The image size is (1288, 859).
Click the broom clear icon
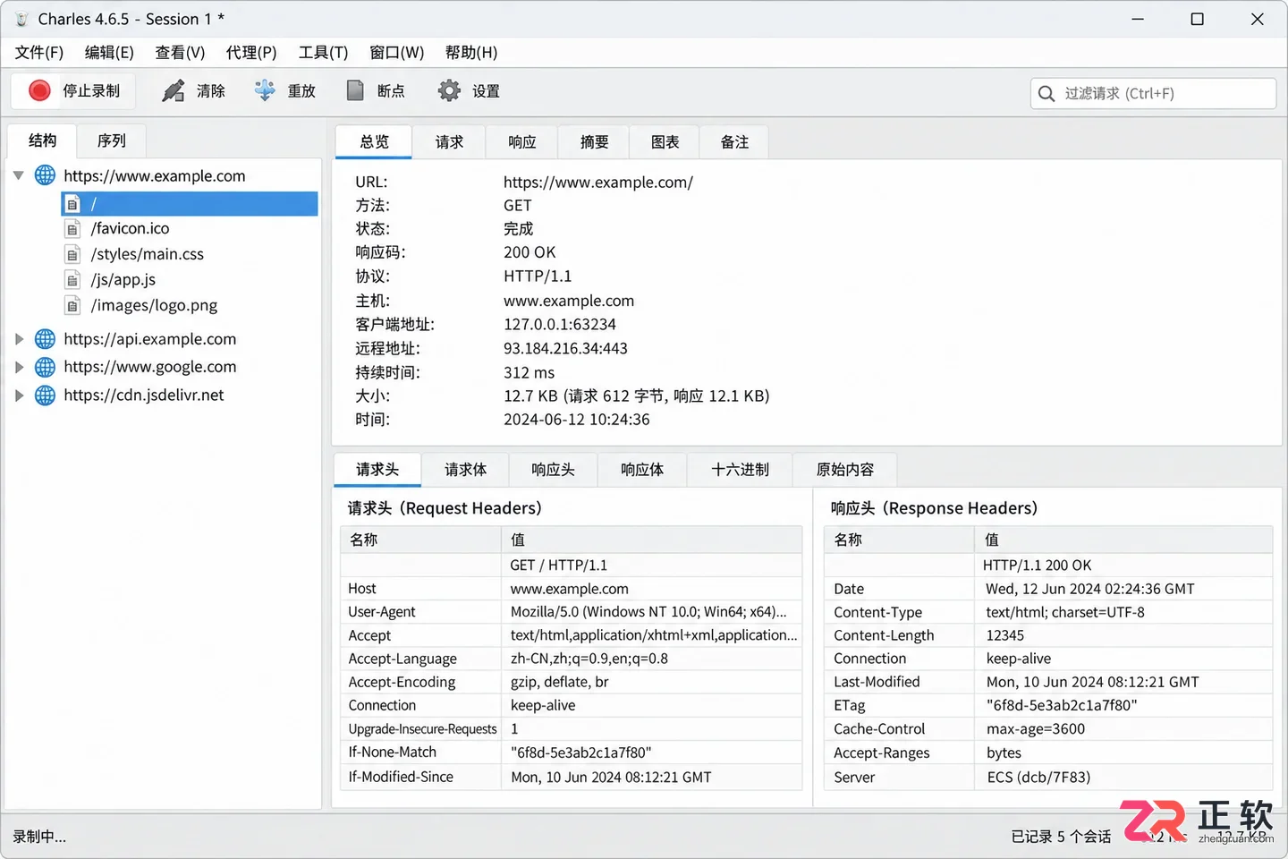(x=174, y=90)
